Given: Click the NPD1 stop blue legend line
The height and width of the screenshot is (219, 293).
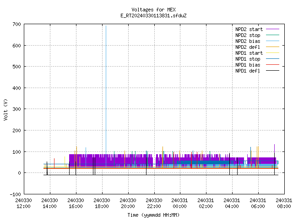Looking at the screenshot, I should coord(272,59).
